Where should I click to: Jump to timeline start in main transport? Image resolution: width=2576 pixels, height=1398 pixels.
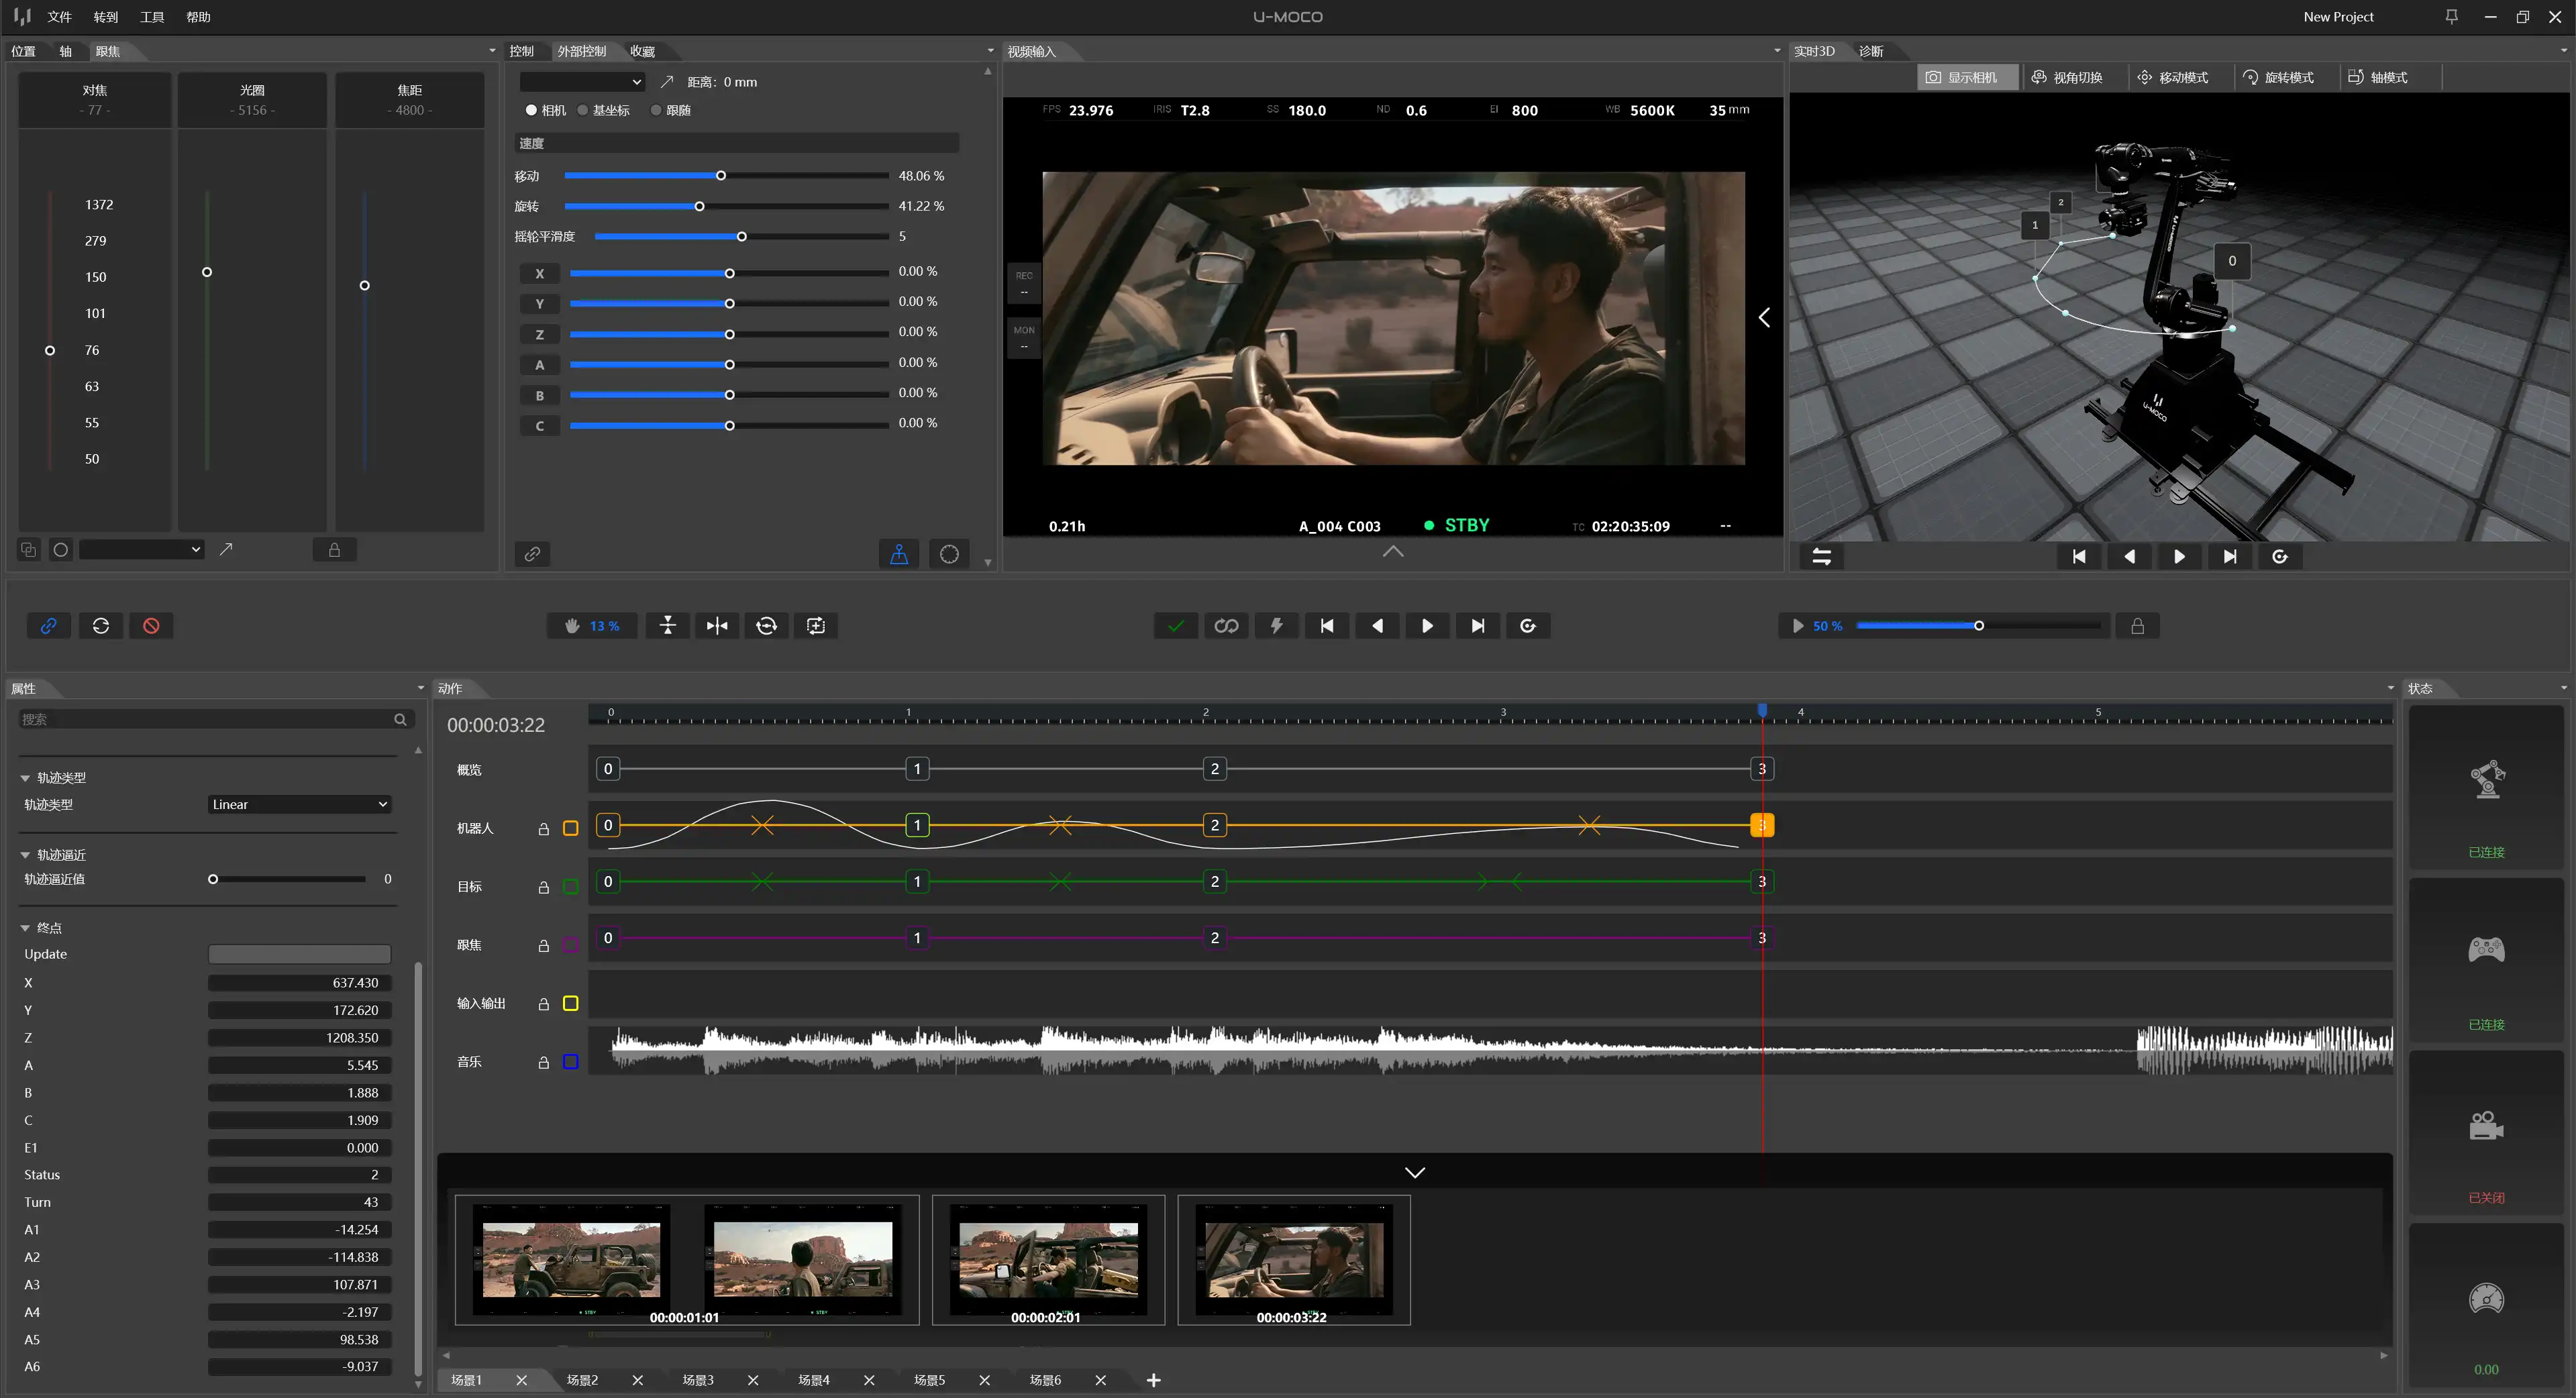1327,626
